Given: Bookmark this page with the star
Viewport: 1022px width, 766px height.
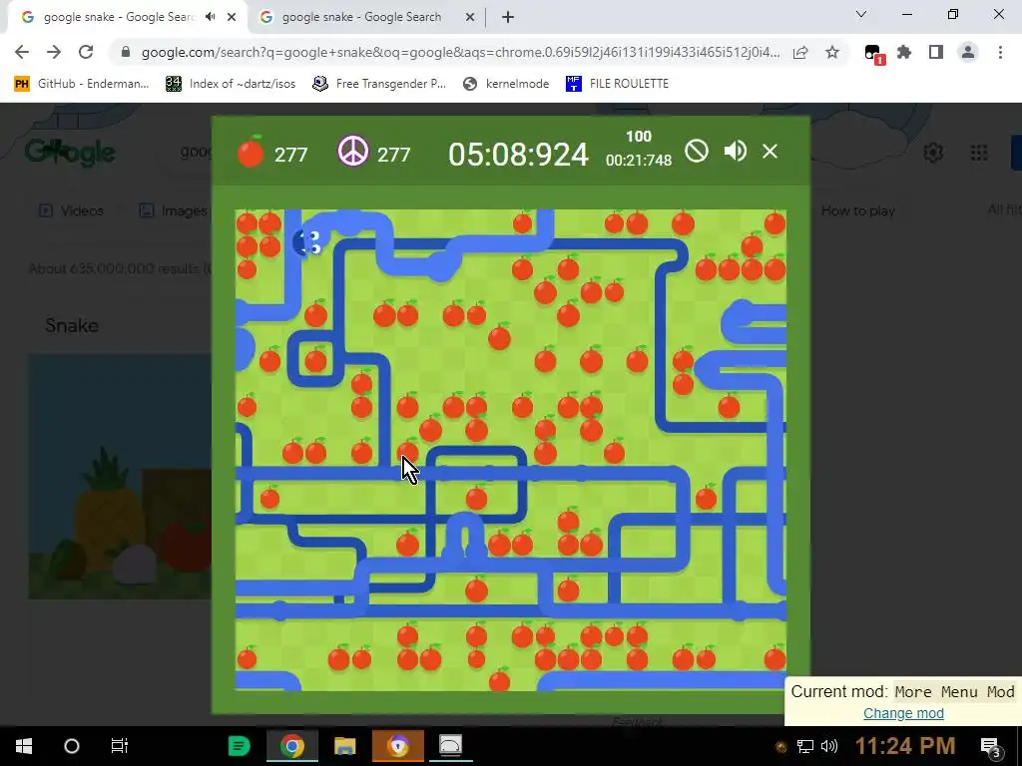Looking at the screenshot, I should click(x=832, y=52).
